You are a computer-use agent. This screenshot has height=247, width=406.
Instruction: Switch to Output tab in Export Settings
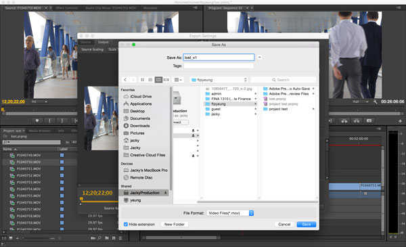tap(104, 42)
